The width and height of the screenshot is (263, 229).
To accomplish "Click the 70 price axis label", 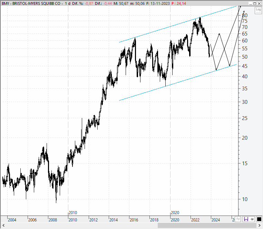I will 245,27.
